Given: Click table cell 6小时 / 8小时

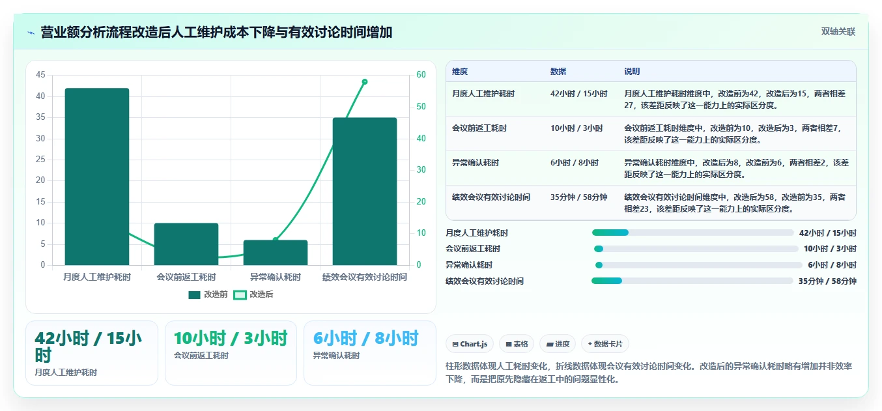Looking at the screenshot, I should coord(575,163).
